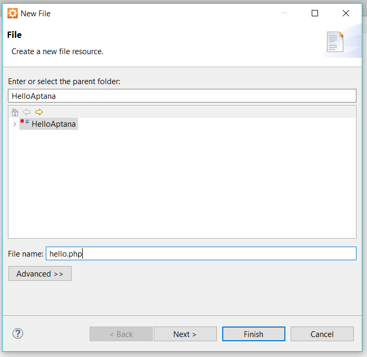Click the help question mark icon

[x=18, y=333]
